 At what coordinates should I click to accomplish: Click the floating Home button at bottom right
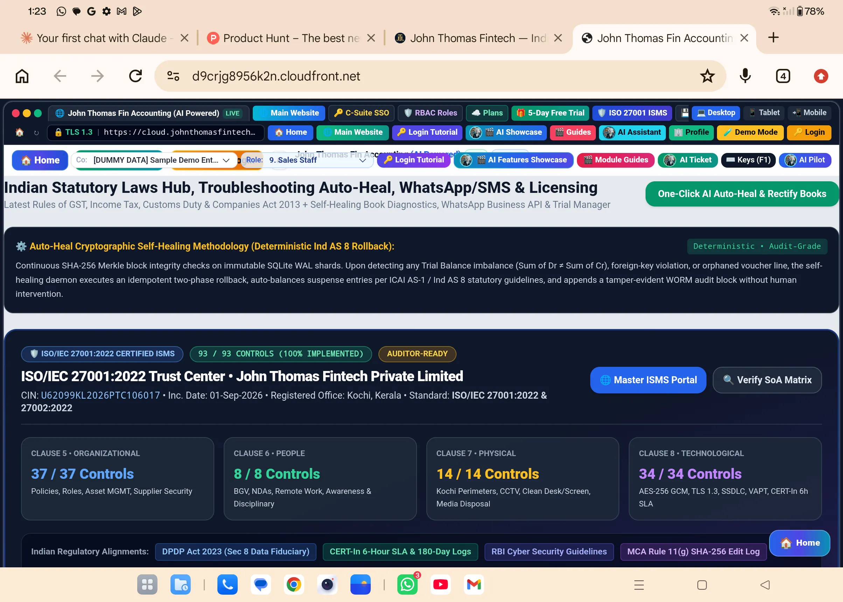pyautogui.click(x=800, y=543)
